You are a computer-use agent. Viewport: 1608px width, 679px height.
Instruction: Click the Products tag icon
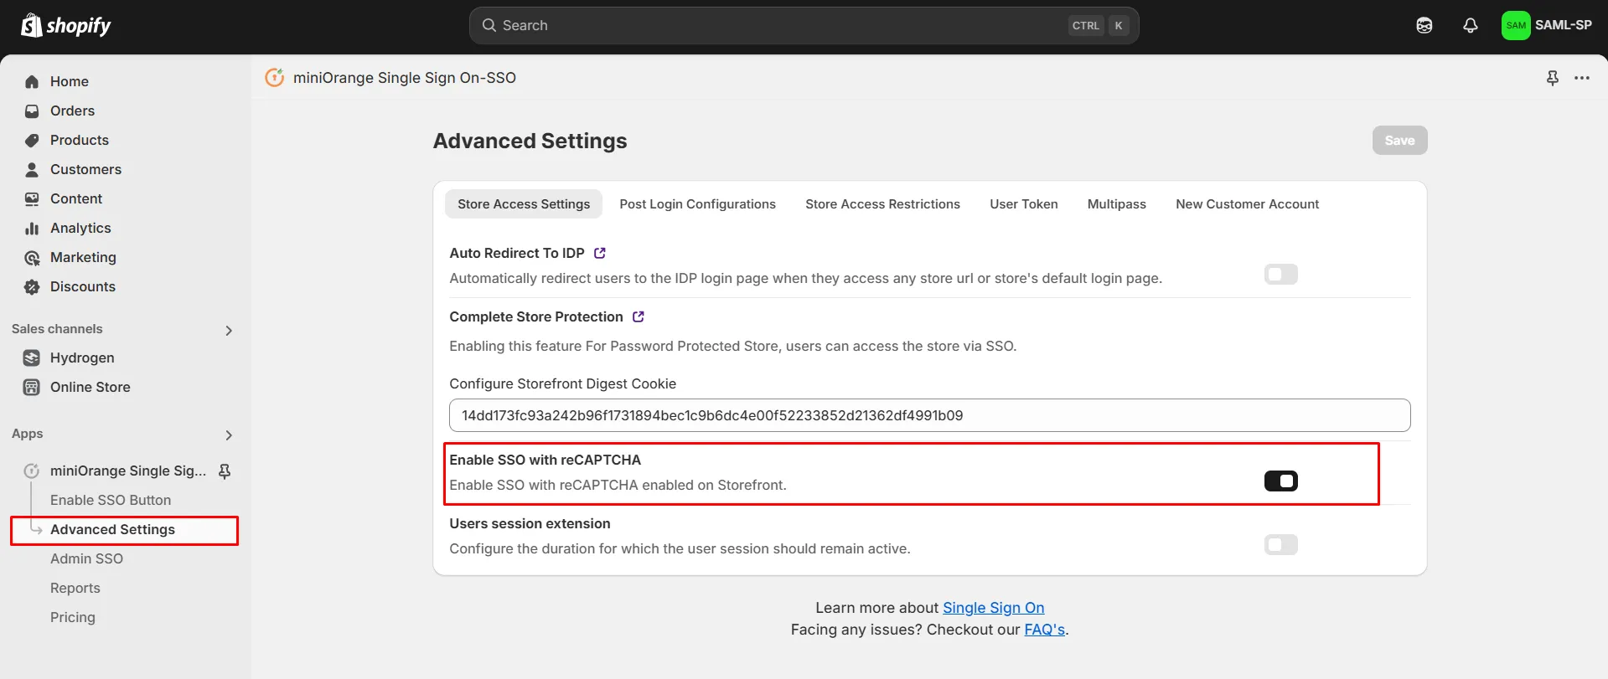pyautogui.click(x=32, y=140)
